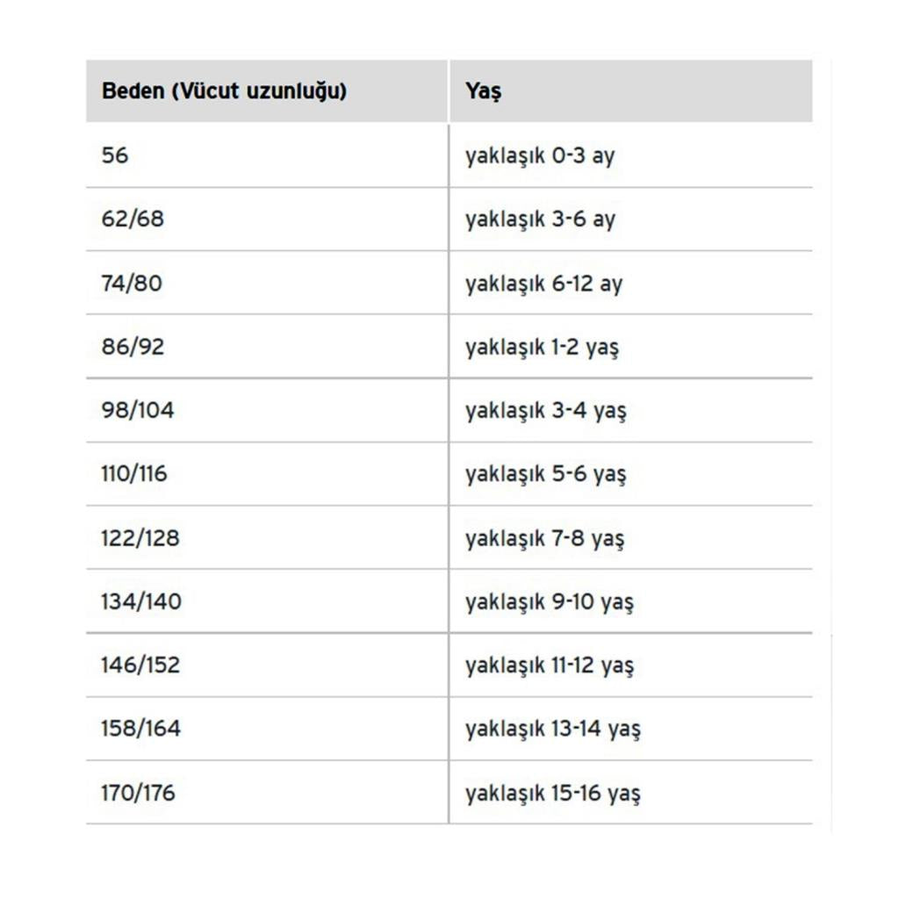The width and height of the screenshot is (899, 899).
Task: Click the 146/152 size cell
Action: click(x=140, y=665)
